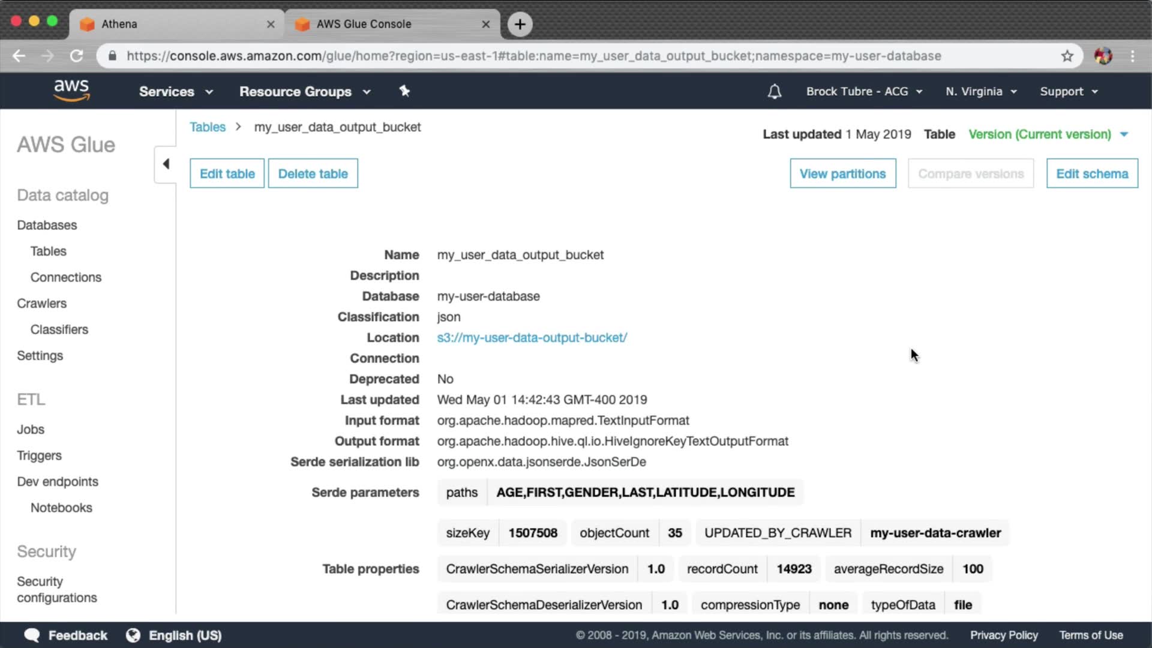Reload the page in browser
The height and width of the screenshot is (648, 1152).
pos(76,56)
